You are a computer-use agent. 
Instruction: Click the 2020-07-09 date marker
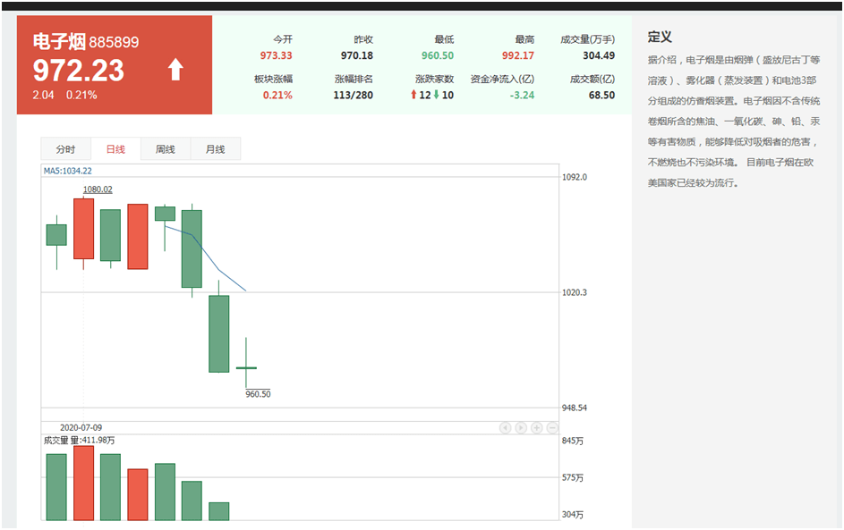[x=81, y=428]
